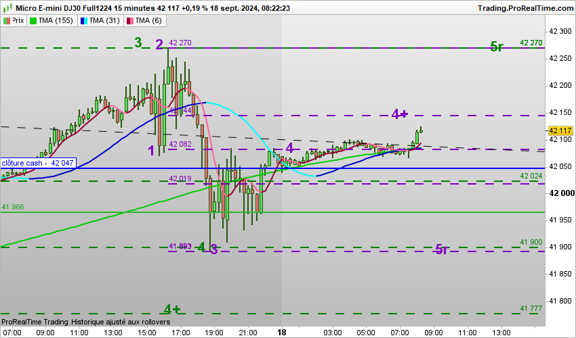Click the purple 42 082 level label
This screenshot has height=338, width=576.
click(180, 144)
